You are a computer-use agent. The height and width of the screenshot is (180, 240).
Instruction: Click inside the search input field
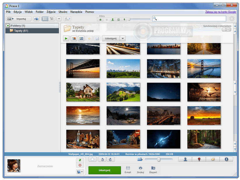tap(189, 19)
